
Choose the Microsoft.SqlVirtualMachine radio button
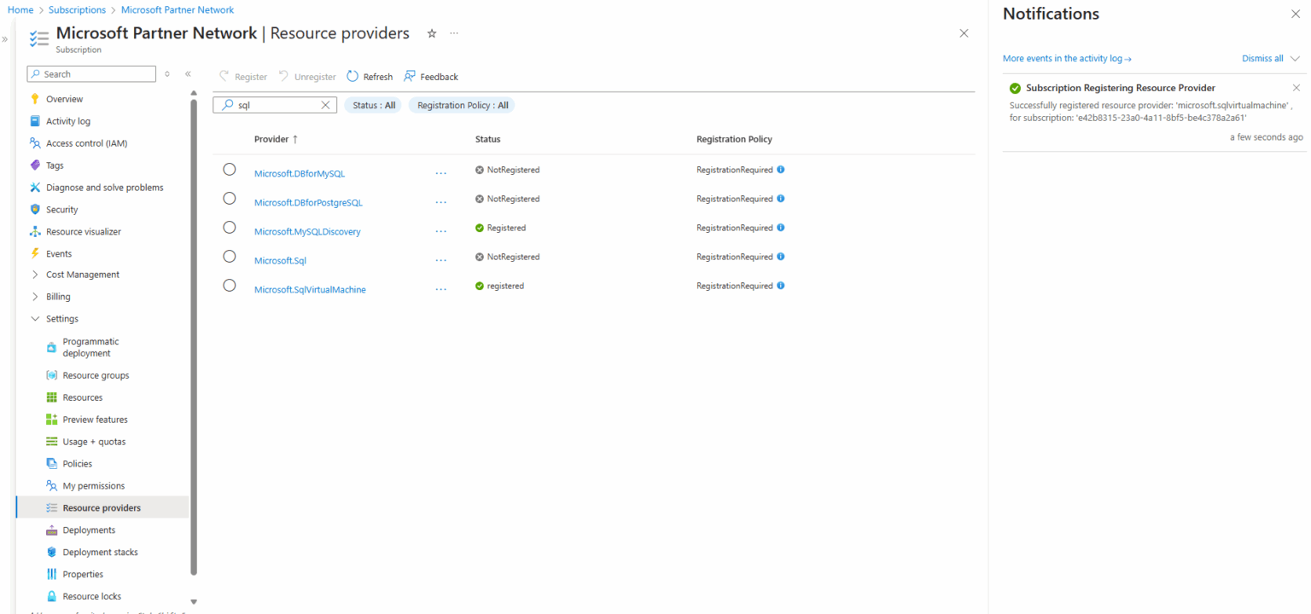(x=229, y=285)
